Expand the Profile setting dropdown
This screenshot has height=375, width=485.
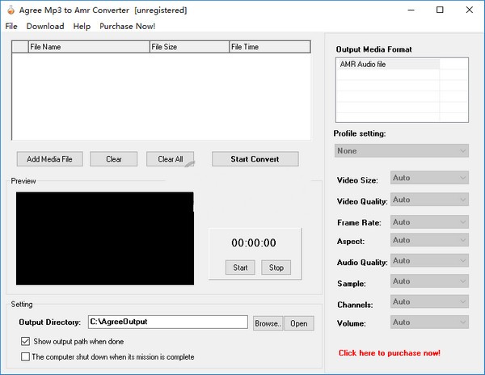(401, 151)
